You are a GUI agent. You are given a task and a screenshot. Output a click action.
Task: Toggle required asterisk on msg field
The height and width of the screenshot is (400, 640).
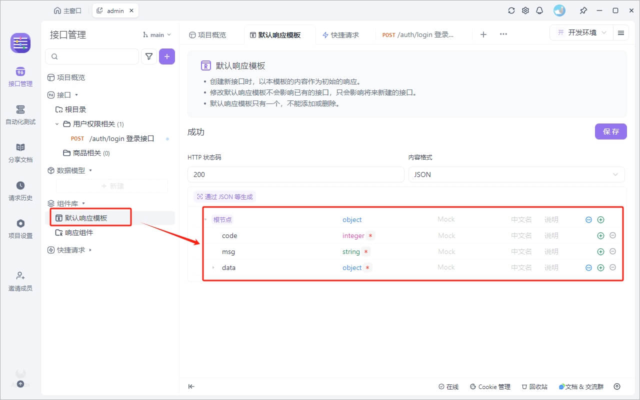[366, 251]
